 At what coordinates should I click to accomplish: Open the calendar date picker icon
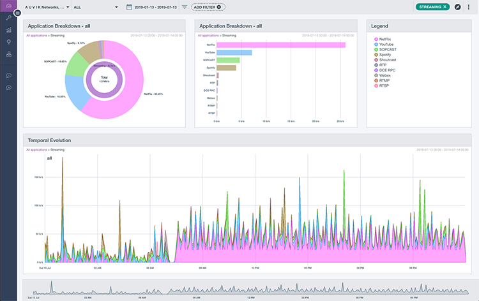pos(129,7)
